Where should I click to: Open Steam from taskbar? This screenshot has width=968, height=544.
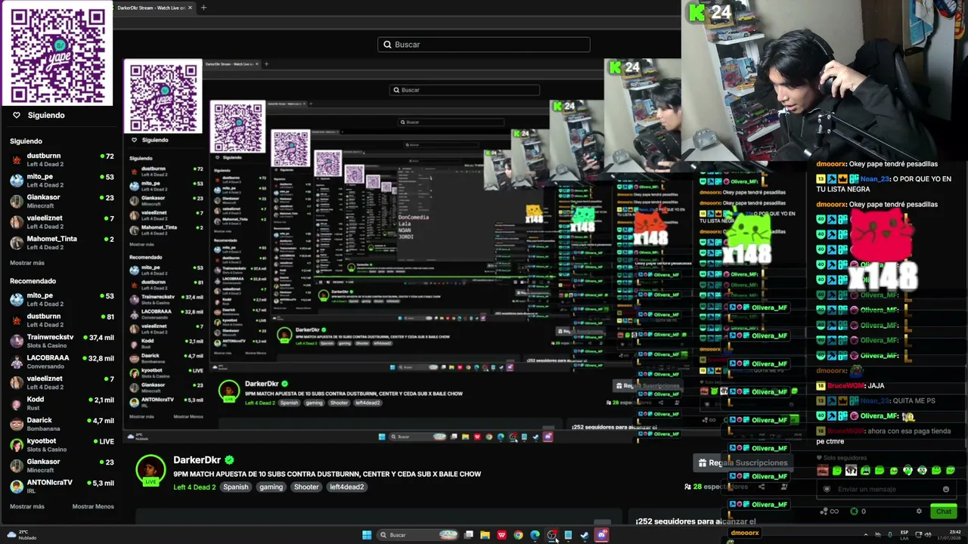(x=585, y=535)
